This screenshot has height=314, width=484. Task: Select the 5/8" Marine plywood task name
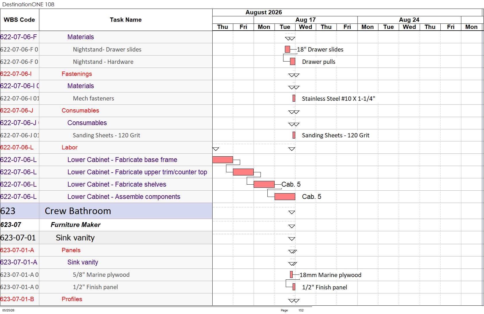pos(101,275)
